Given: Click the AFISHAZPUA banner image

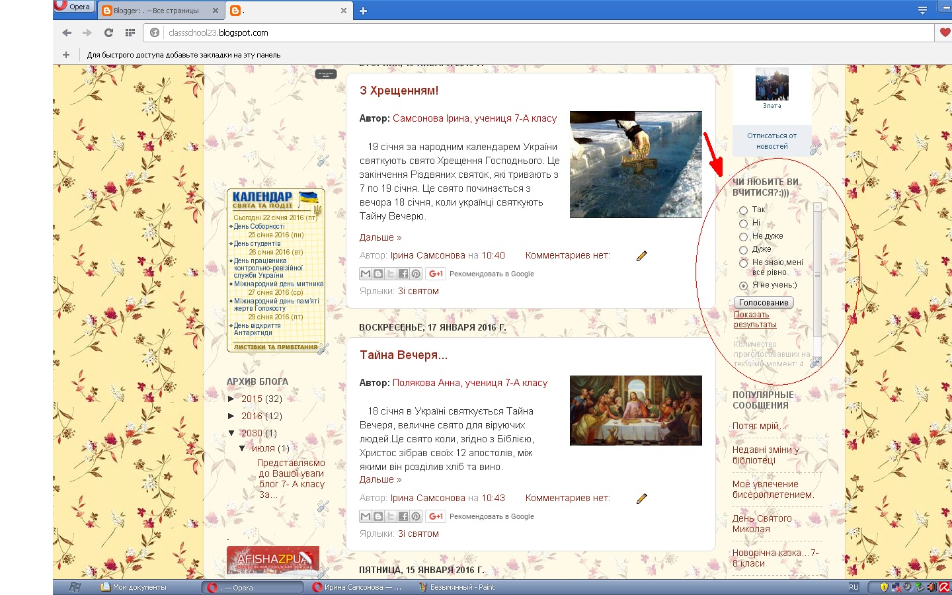Looking at the screenshot, I should click(x=273, y=560).
